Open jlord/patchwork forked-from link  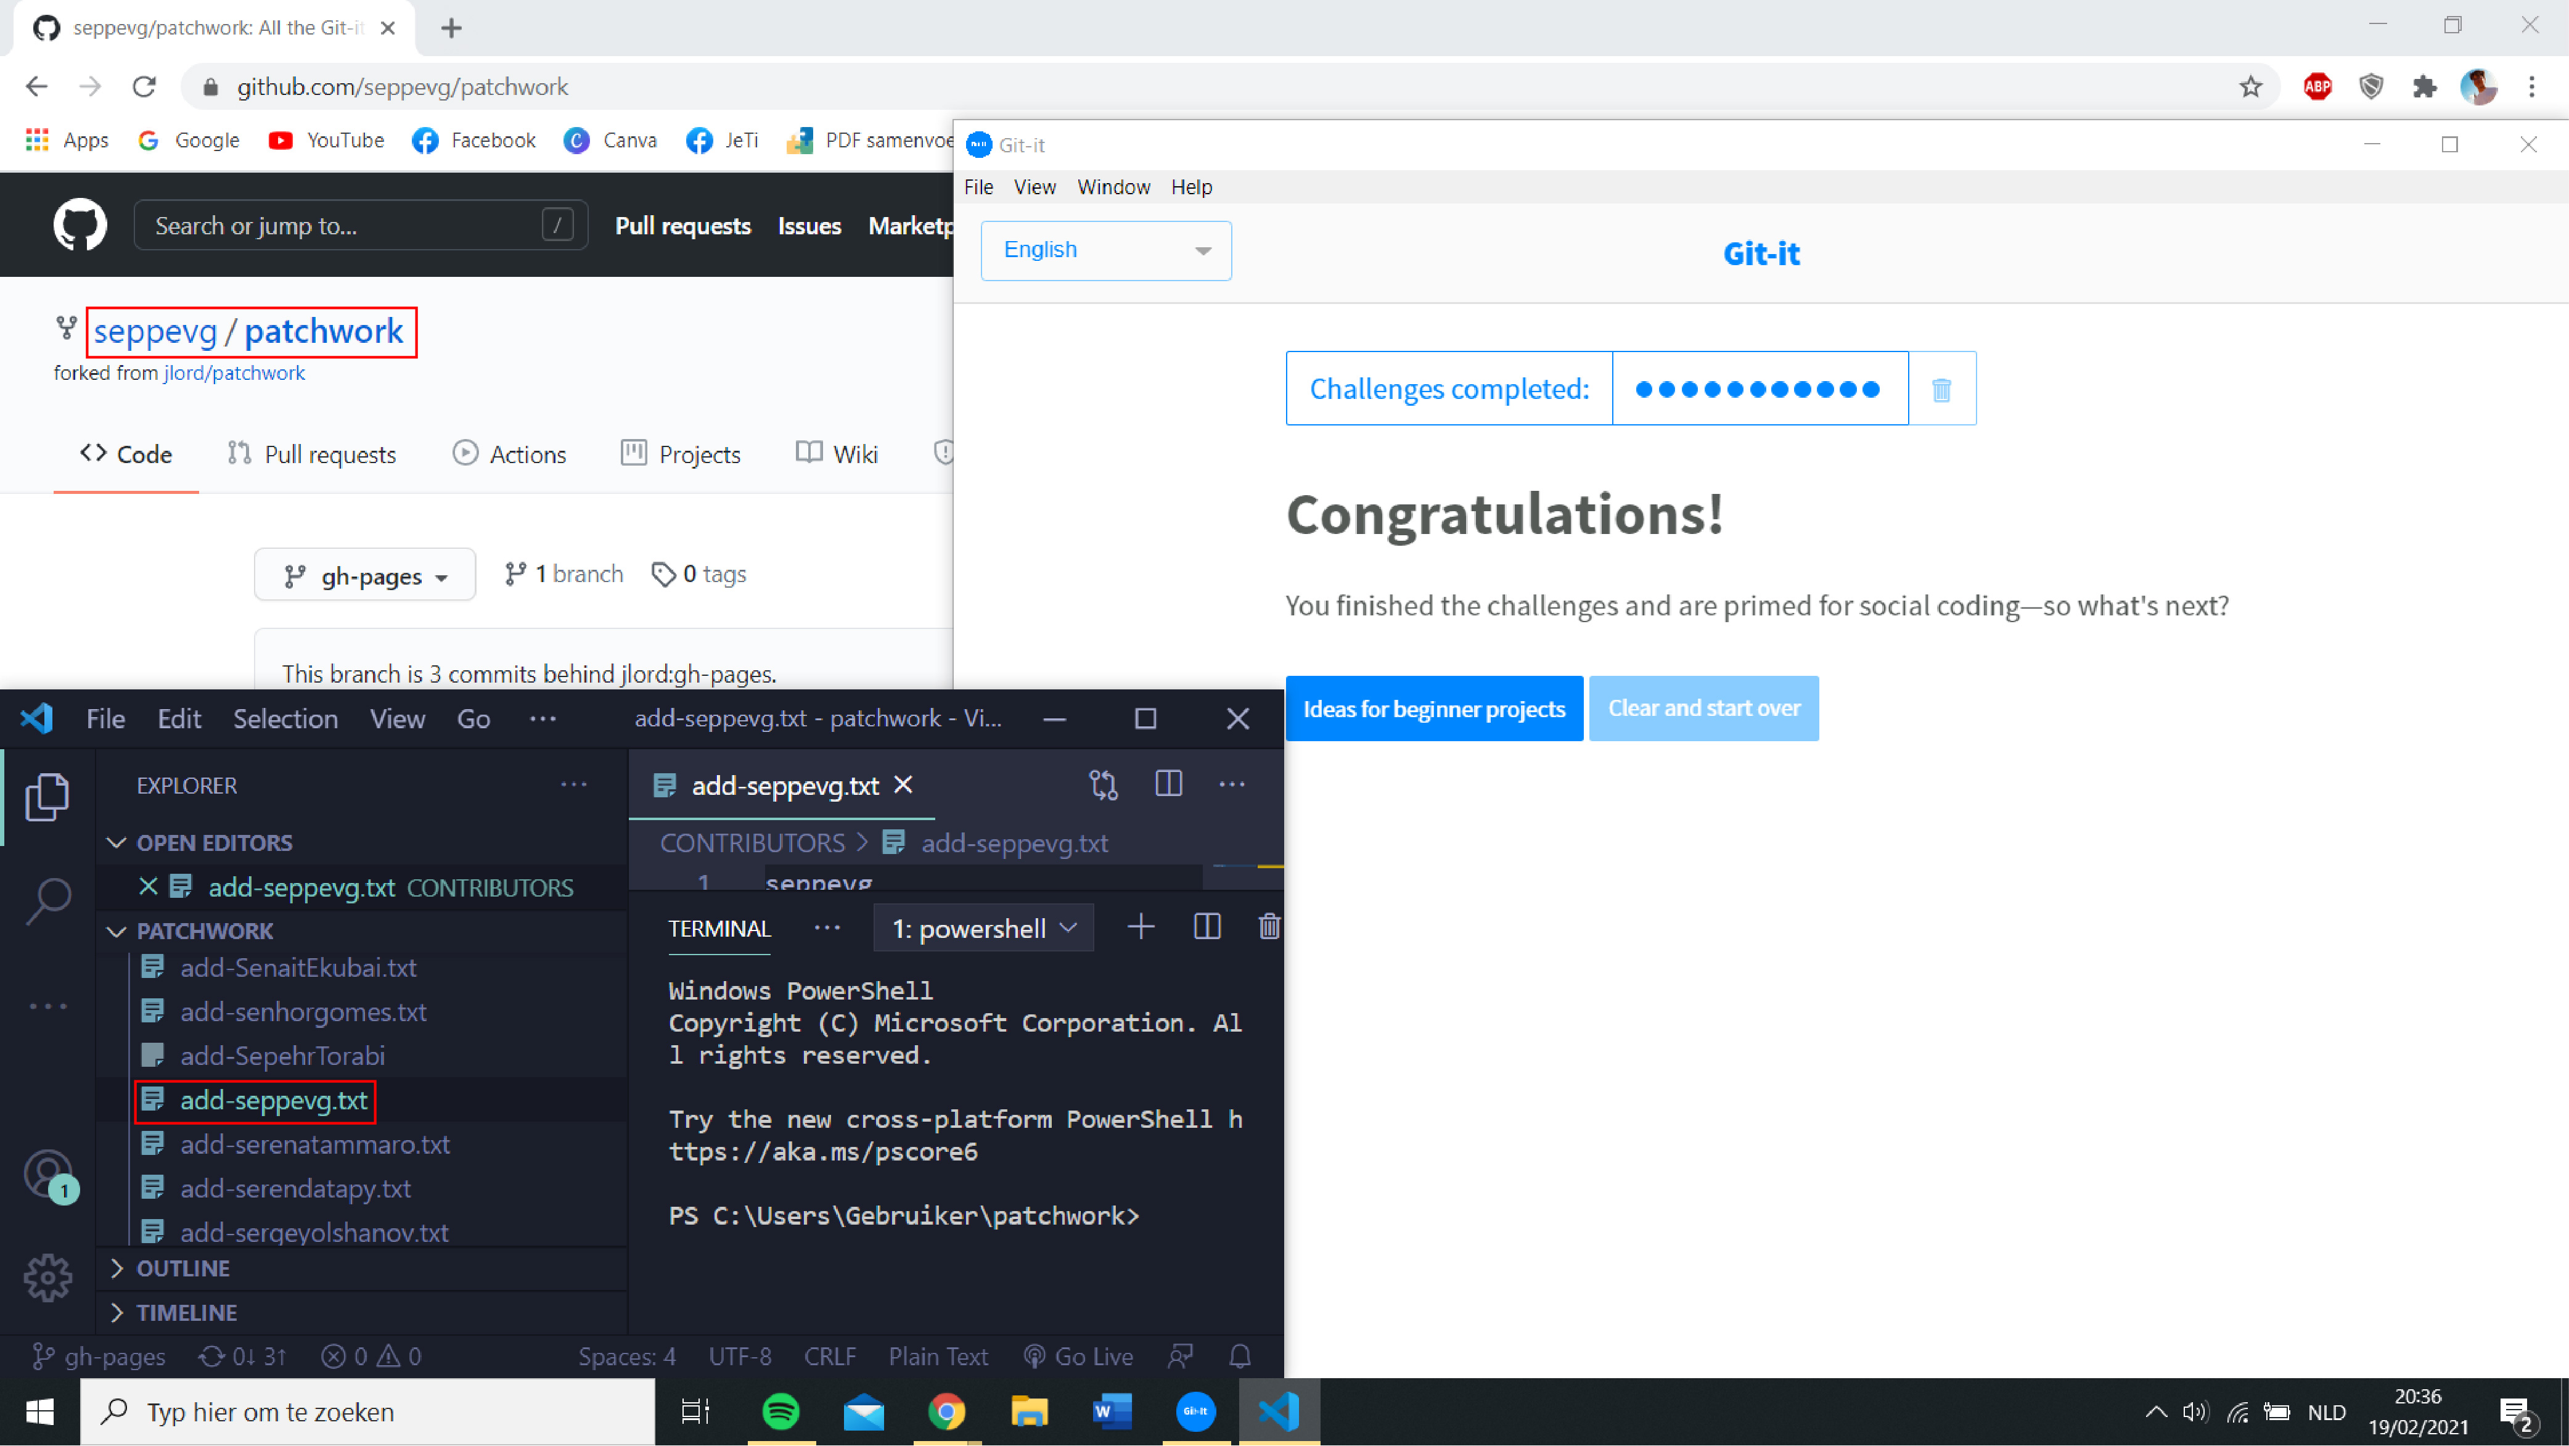coord(234,373)
